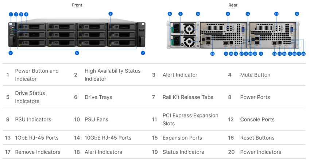Click 'High Availability Status Indicator' legend text
310x163 pixels.
[112, 75]
